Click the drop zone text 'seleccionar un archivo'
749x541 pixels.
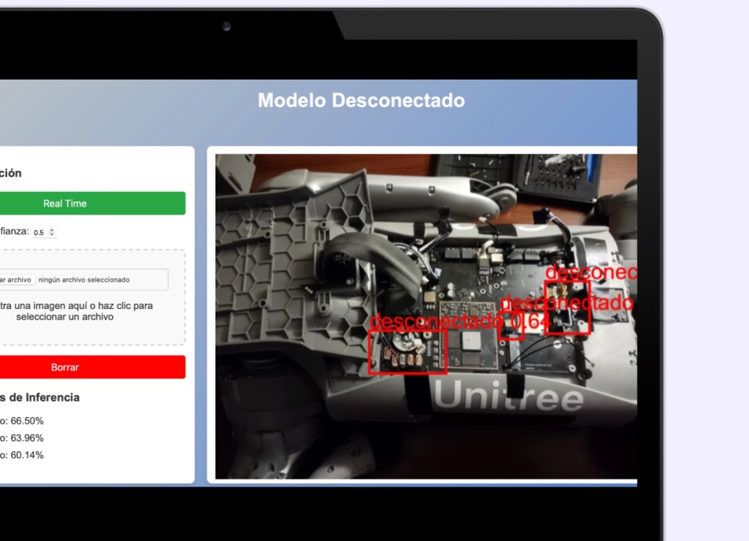pyautogui.click(x=65, y=317)
